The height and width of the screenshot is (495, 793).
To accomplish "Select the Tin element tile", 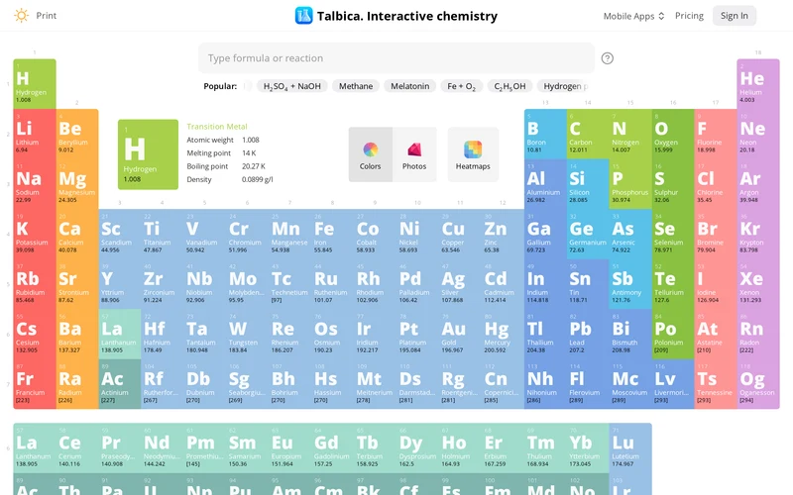I will [x=588, y=284].
